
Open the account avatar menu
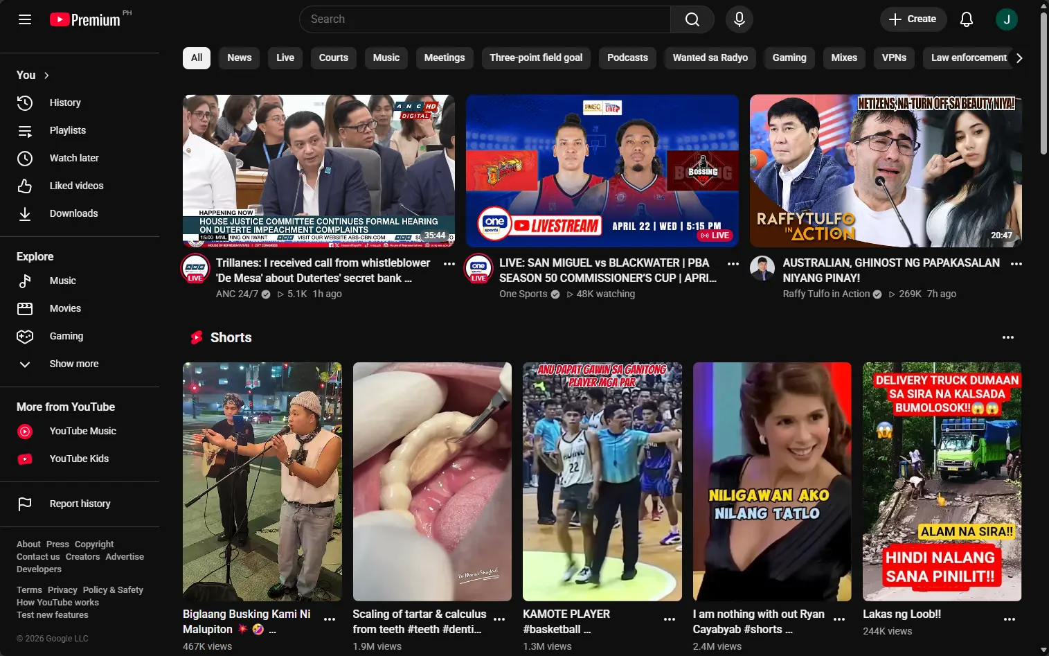point(1007,19)
